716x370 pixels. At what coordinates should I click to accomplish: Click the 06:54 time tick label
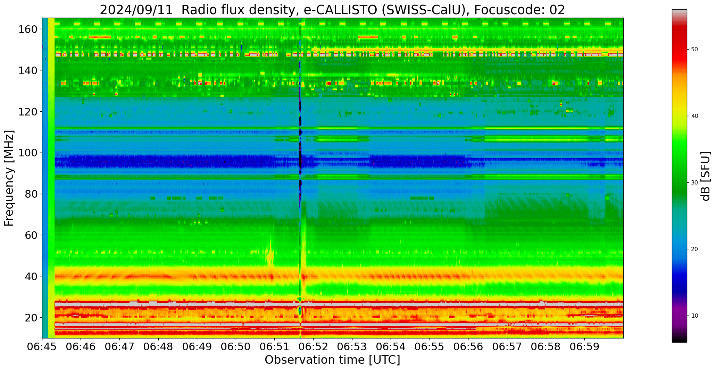click(391, 346)
